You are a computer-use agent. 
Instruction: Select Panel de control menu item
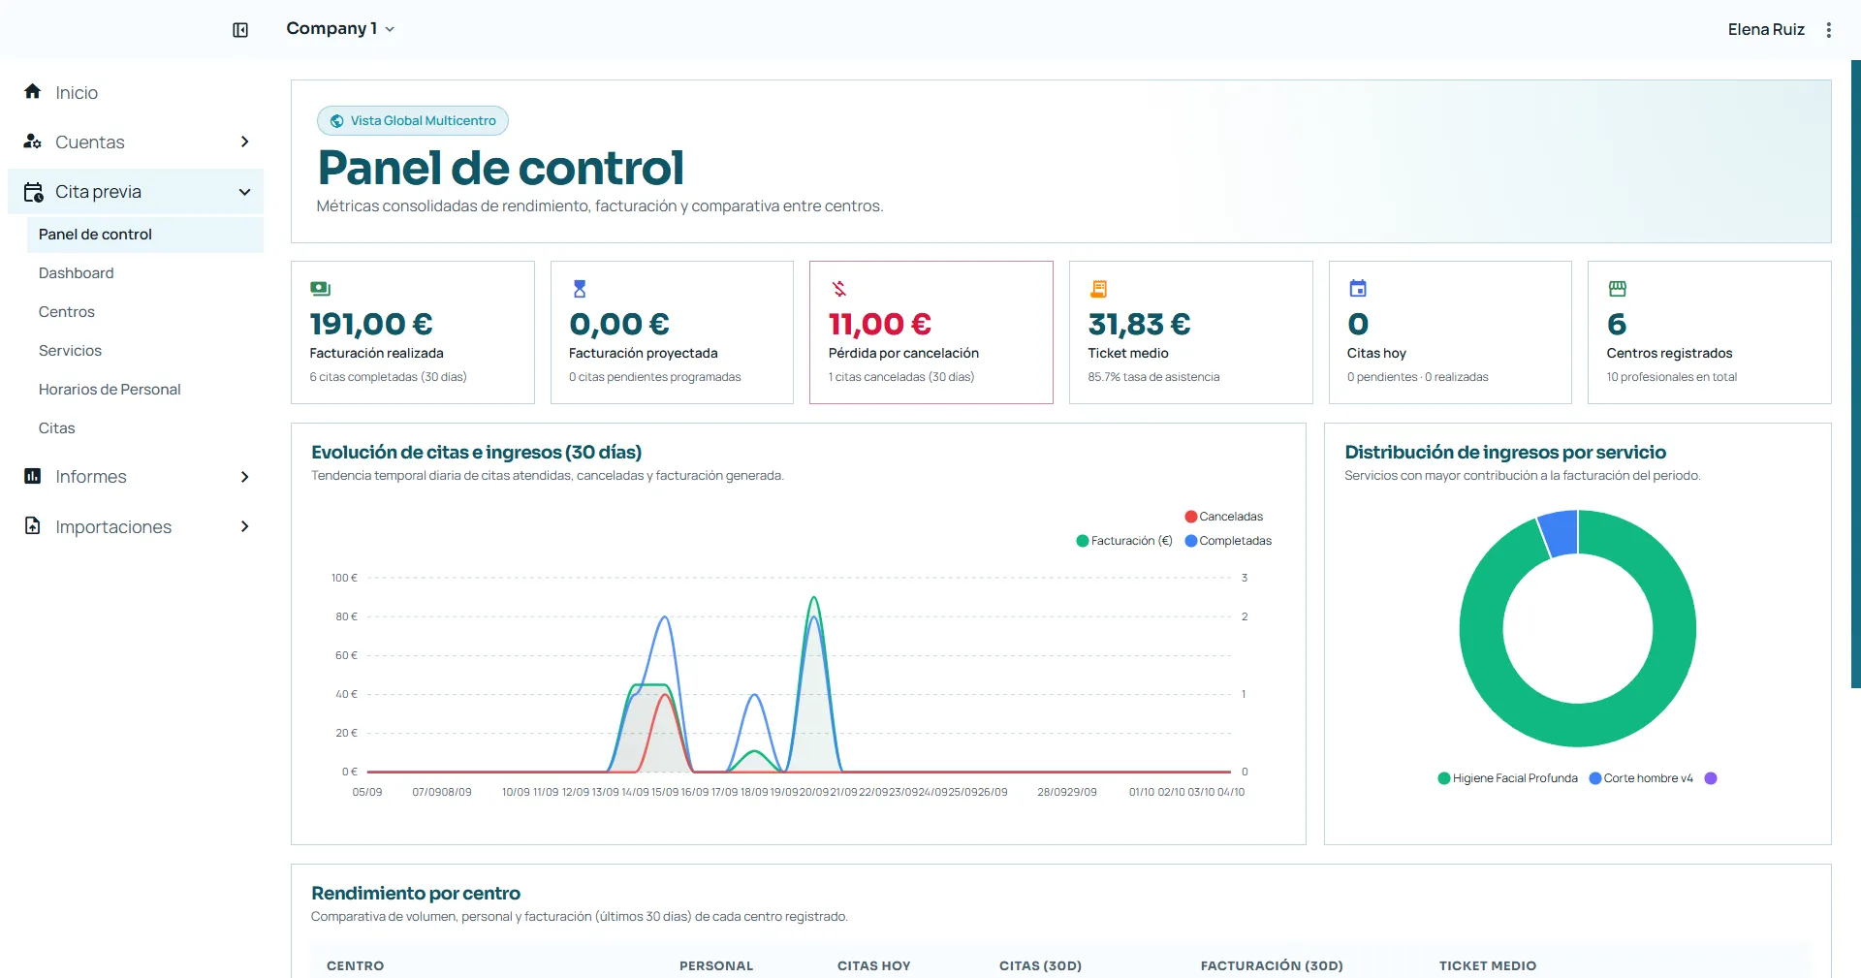click(145, 235)
